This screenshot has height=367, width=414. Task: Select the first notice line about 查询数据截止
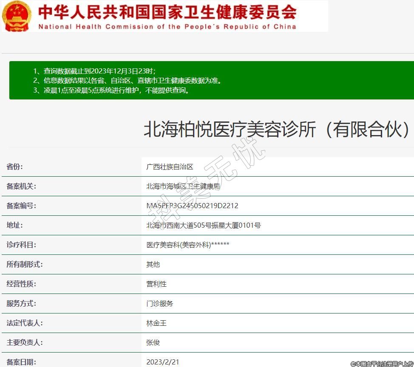point(94,71)
